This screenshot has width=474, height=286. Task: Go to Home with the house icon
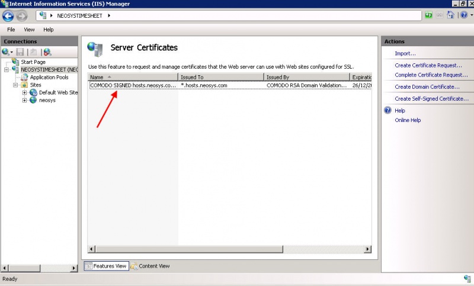(450, 15)
